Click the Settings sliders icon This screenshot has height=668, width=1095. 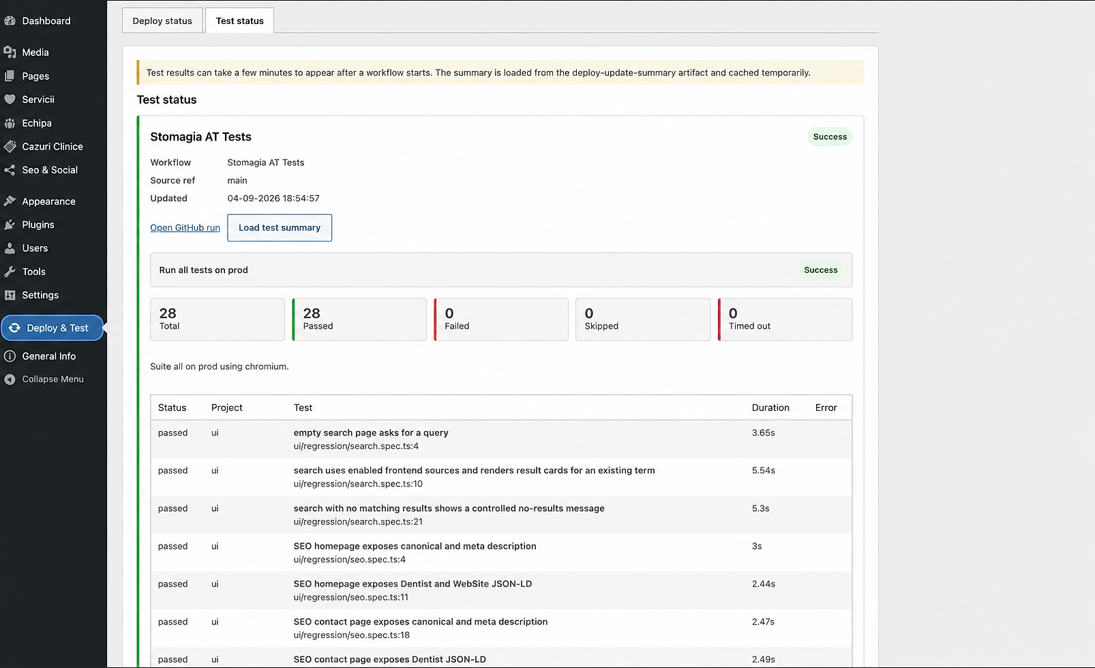[10, 295]
